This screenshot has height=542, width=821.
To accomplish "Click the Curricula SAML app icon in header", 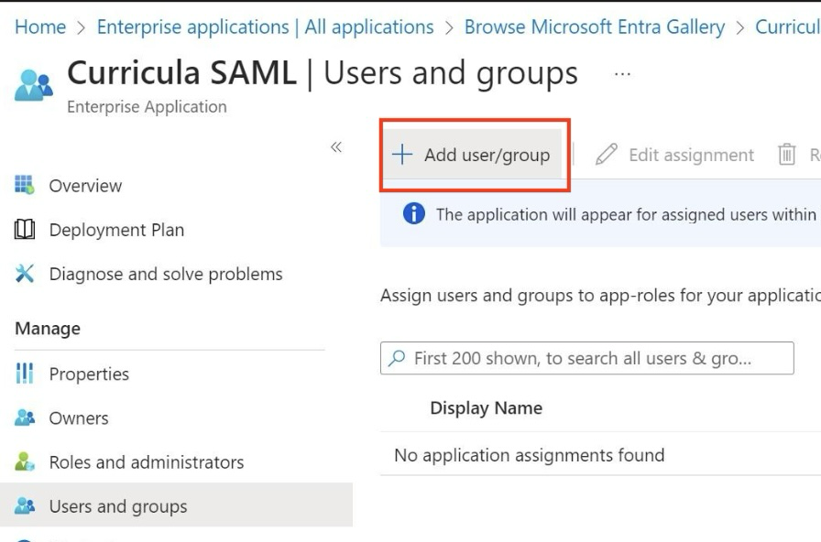I will point(34,85).
